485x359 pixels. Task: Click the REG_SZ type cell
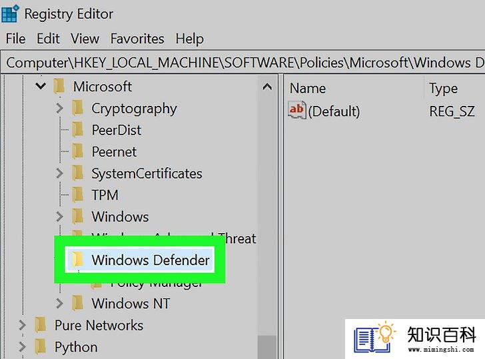coord(452,111)
